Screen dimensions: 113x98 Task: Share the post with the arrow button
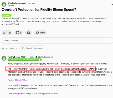pos(40,33)
